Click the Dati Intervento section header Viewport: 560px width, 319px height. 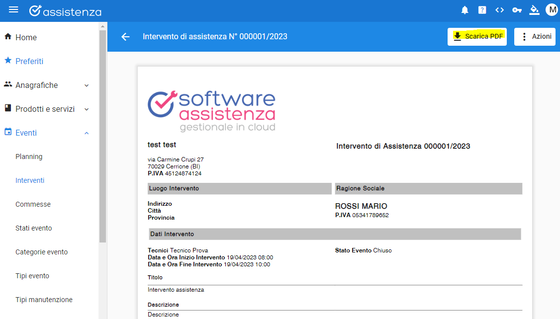coord(335,234)
